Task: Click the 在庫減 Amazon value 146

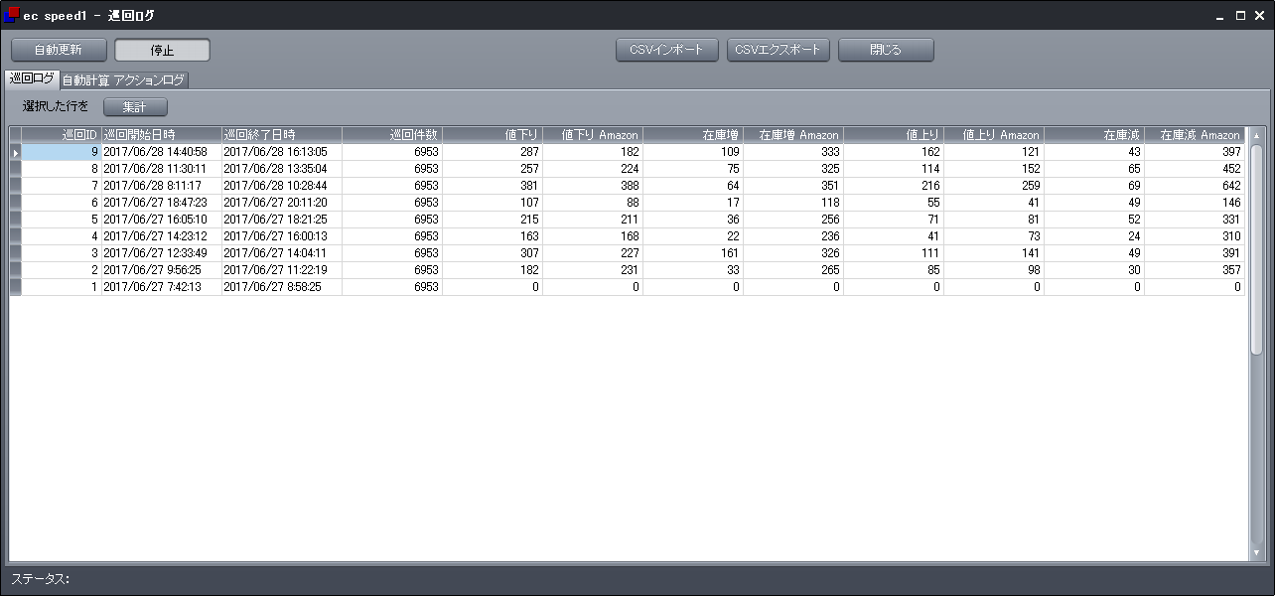Action: 1194,203
